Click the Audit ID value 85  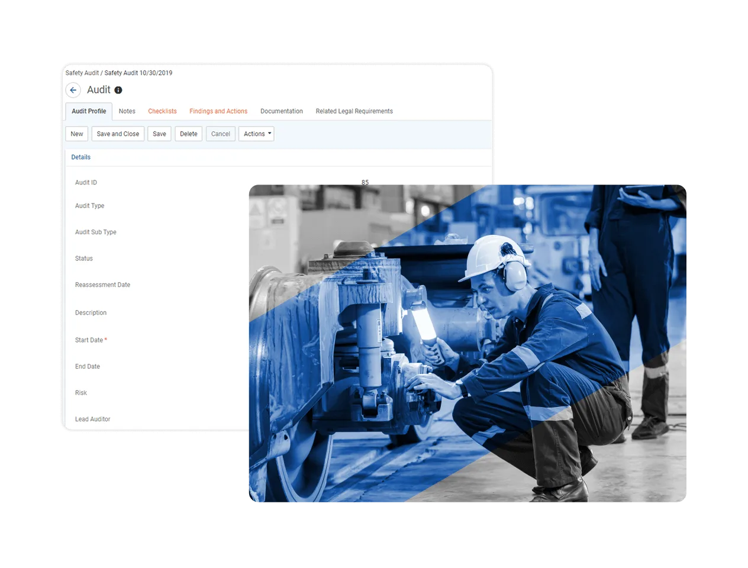click(x=365, y=182)
